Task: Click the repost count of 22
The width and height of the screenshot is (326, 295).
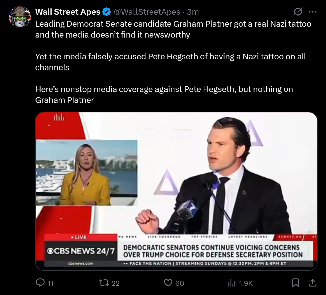Action: [115, 283]
